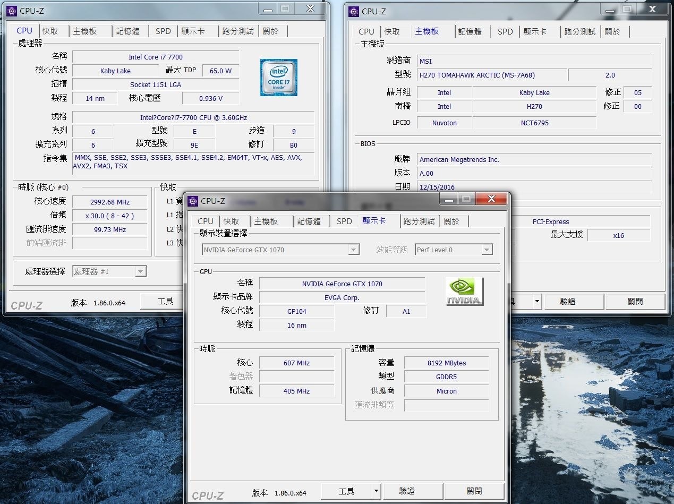Click the multiplier value x 30.0 ( 8 - 42 )

(109, 216)
